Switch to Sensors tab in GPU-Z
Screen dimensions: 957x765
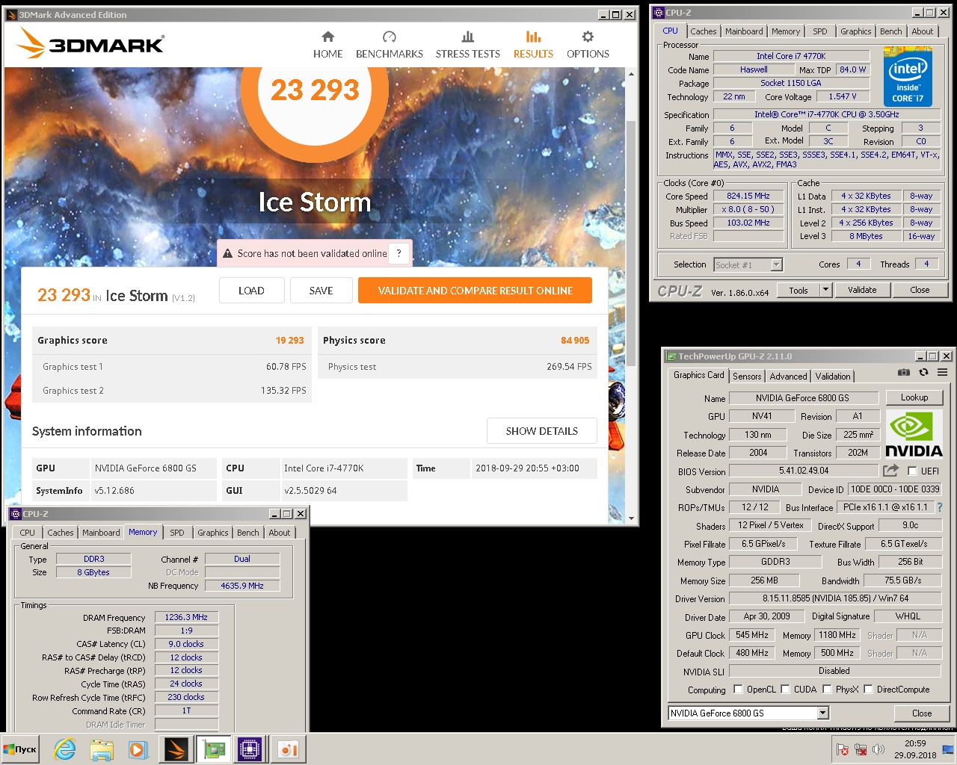pos(747,377)
